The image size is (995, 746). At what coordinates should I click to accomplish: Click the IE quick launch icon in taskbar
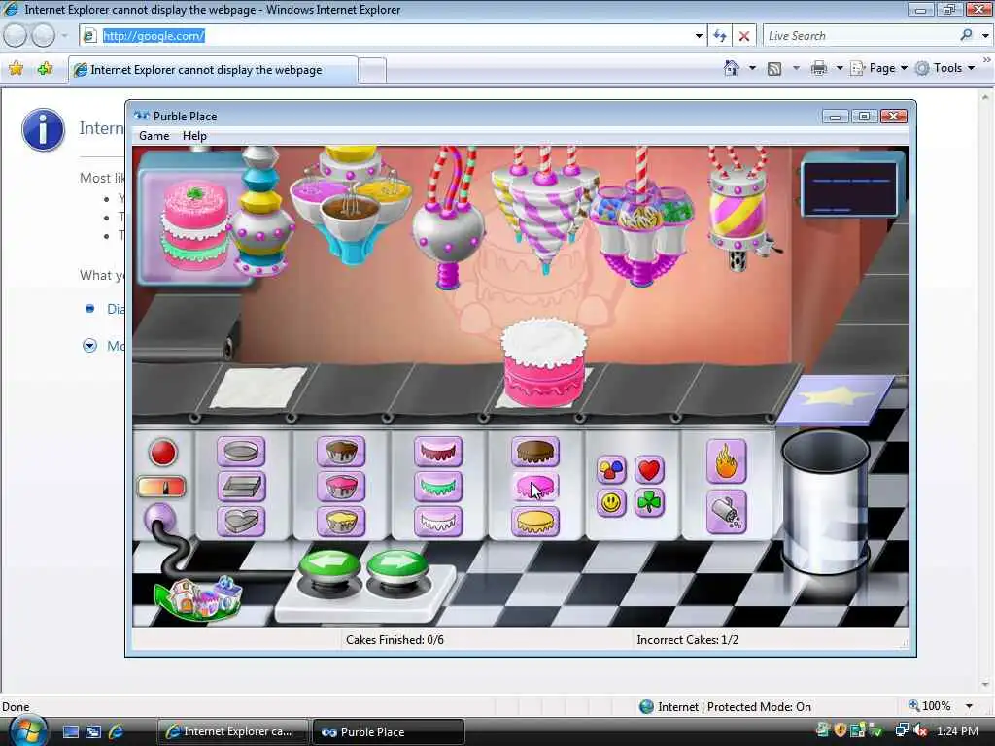pyautogui.click(x=117, y=731)
